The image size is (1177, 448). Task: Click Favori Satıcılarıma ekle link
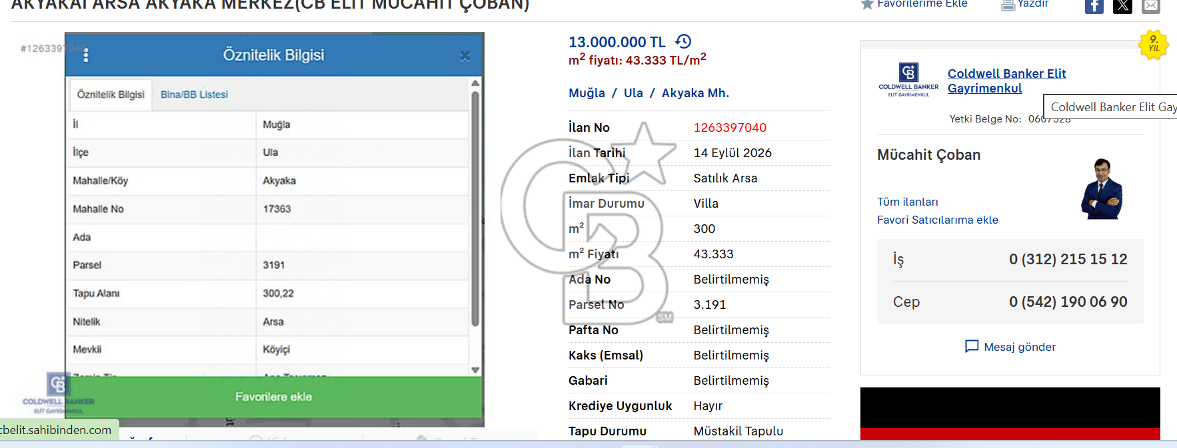(x=937, y=220)
